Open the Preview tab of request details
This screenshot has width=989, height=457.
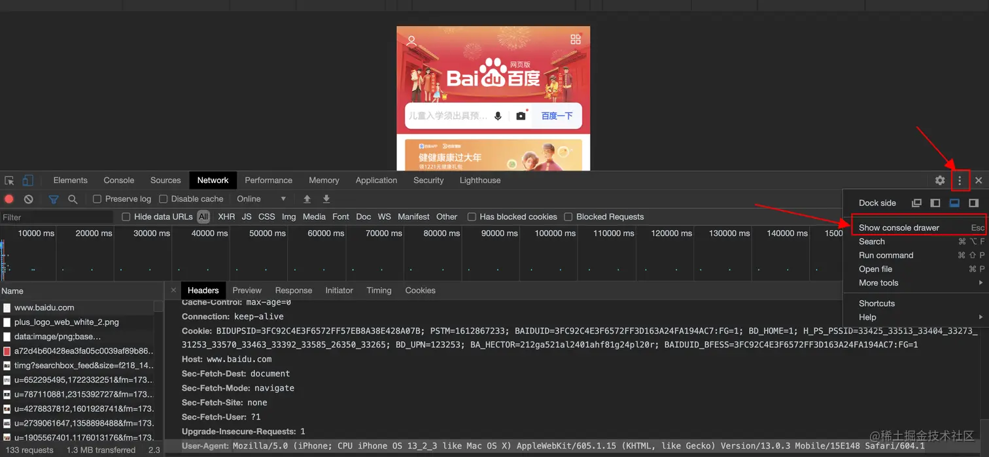247,290
